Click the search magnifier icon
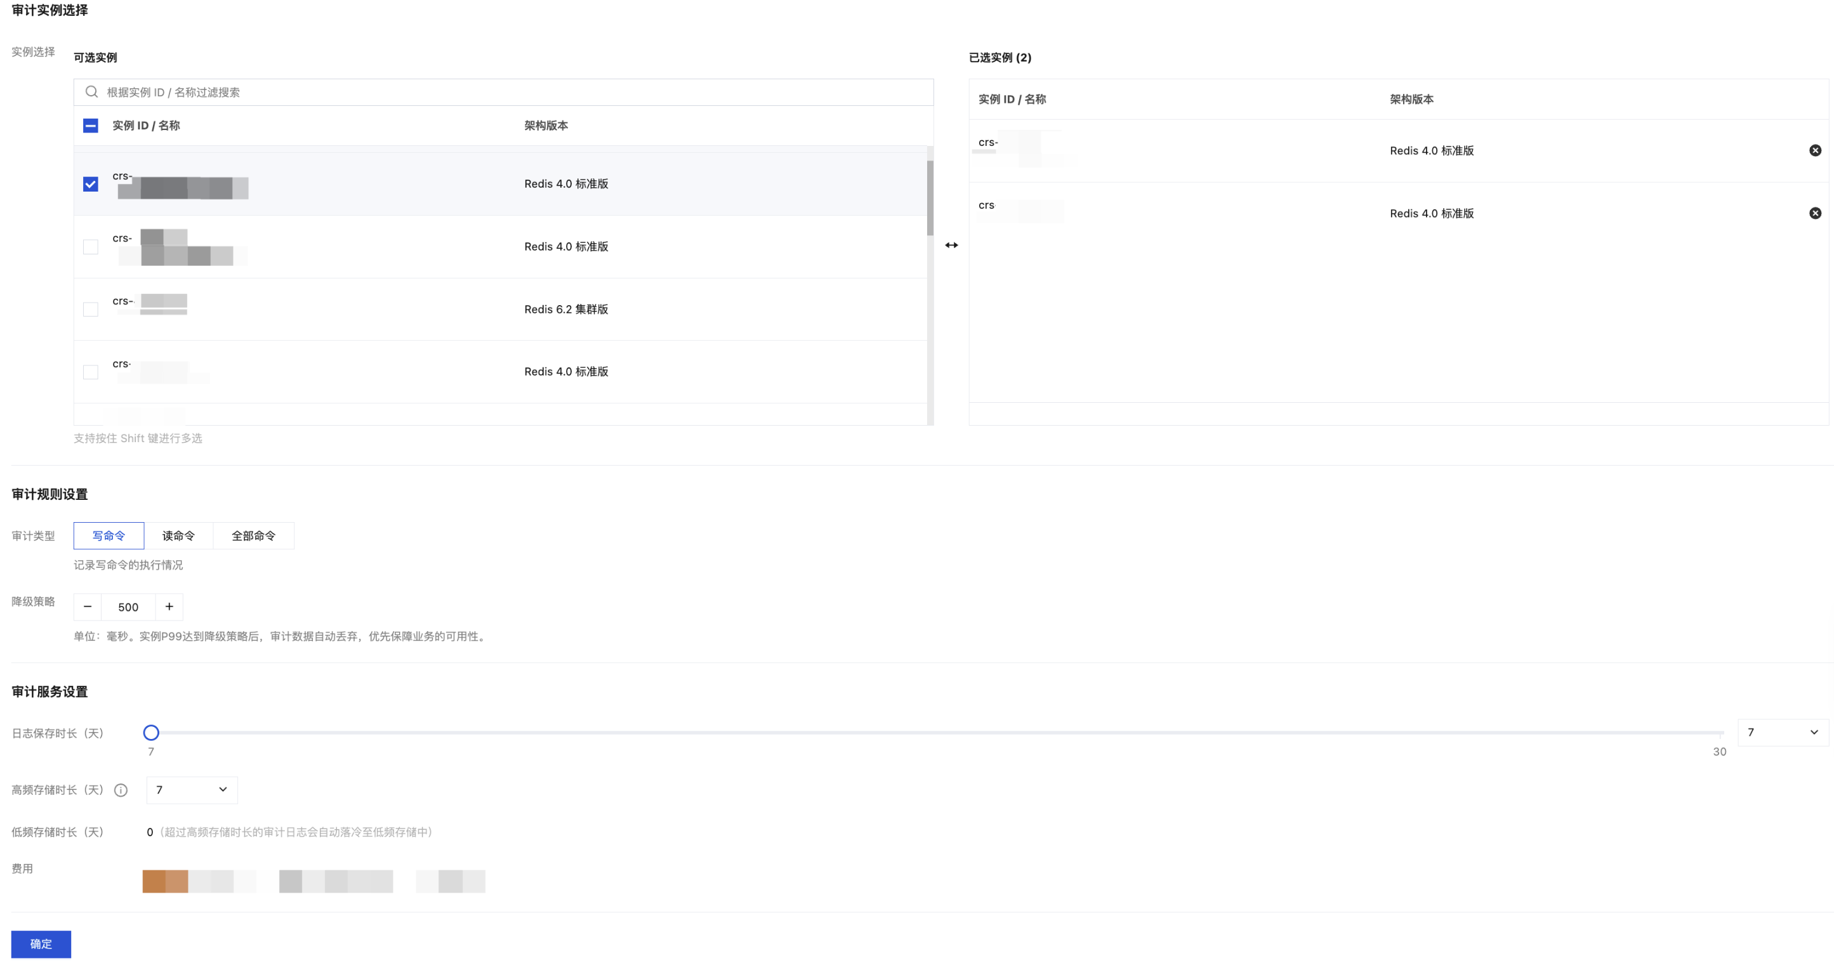This screenshot has width=1834, height=963. tap(91, 92)
